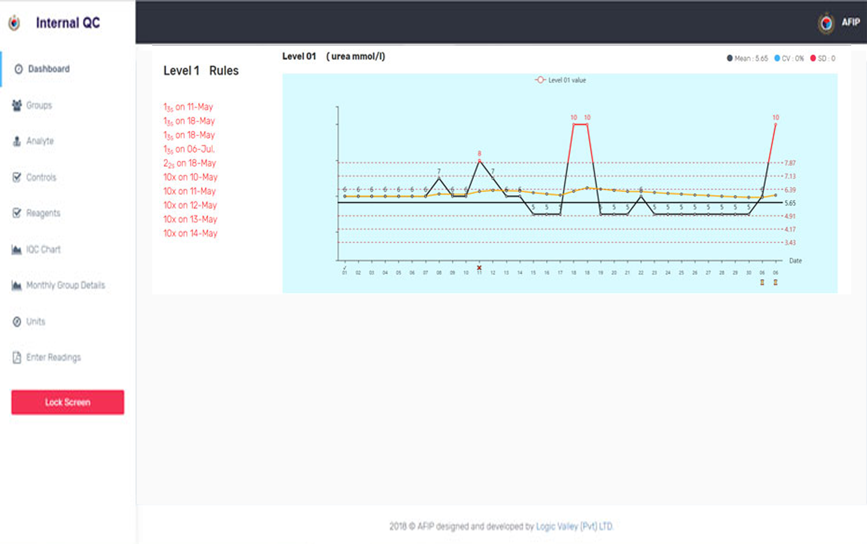Image resolution: width=867 pixels, height=544 pixels.
Task: Click the Dashboard clock icon in sidebar
Action: 19,69
